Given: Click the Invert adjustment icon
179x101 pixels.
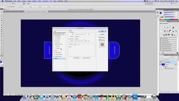Looking at the screenshot, I should click(x=164, y=35).
